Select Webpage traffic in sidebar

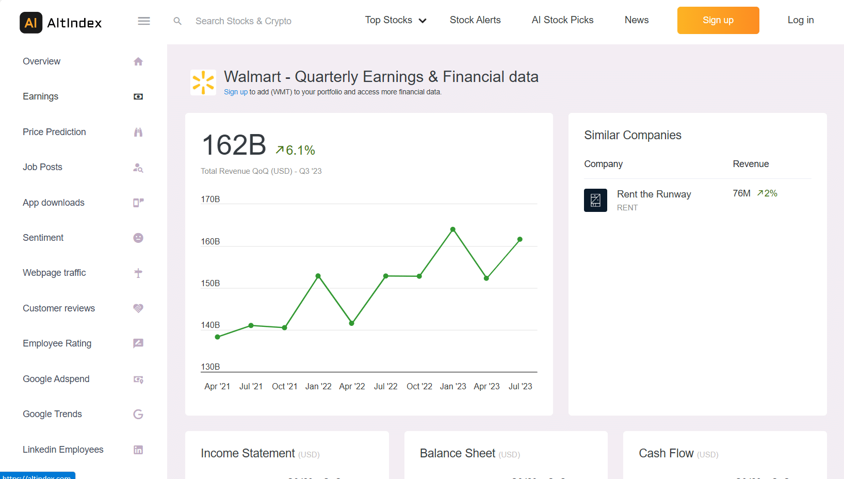pyautogui.click(x=54, y=273)
